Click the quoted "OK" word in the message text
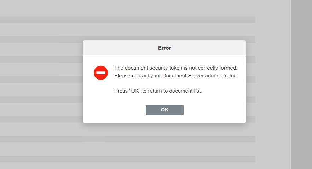312x169 pixels. click(135, 91)
